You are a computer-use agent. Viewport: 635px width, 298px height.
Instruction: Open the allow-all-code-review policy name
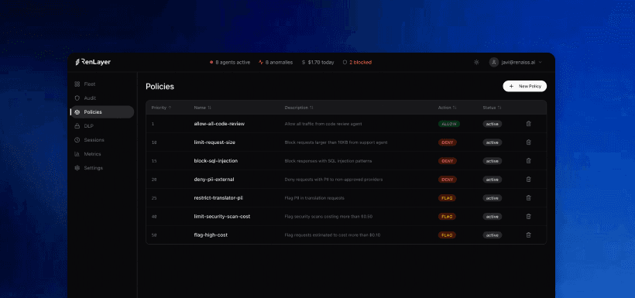coord(219,124)
